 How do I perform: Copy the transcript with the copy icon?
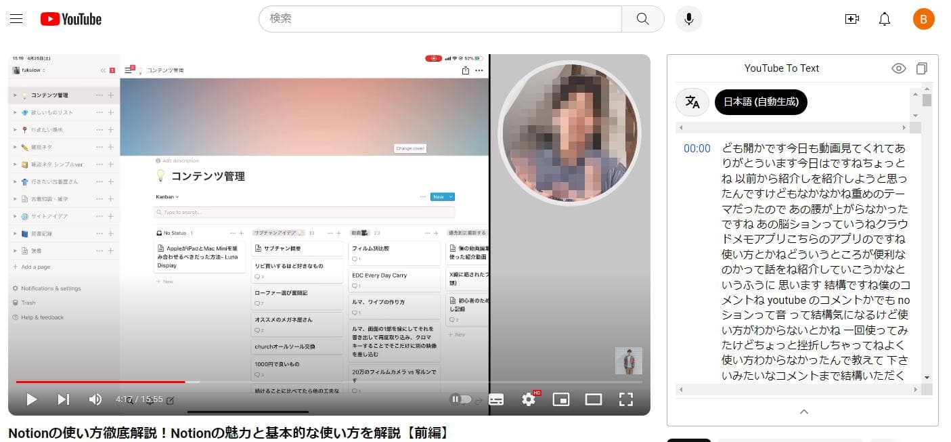coord(921,68)
